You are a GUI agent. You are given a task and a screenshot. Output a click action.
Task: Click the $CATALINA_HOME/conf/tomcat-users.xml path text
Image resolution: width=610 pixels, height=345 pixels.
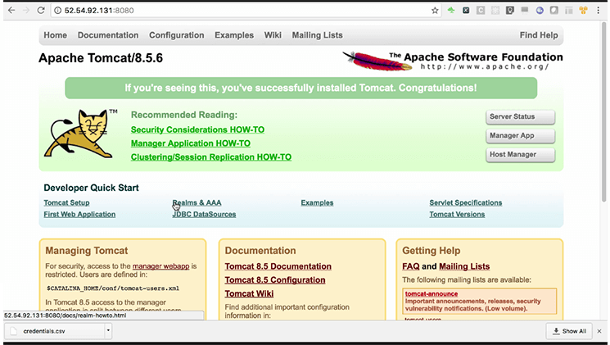coord(113,288)
